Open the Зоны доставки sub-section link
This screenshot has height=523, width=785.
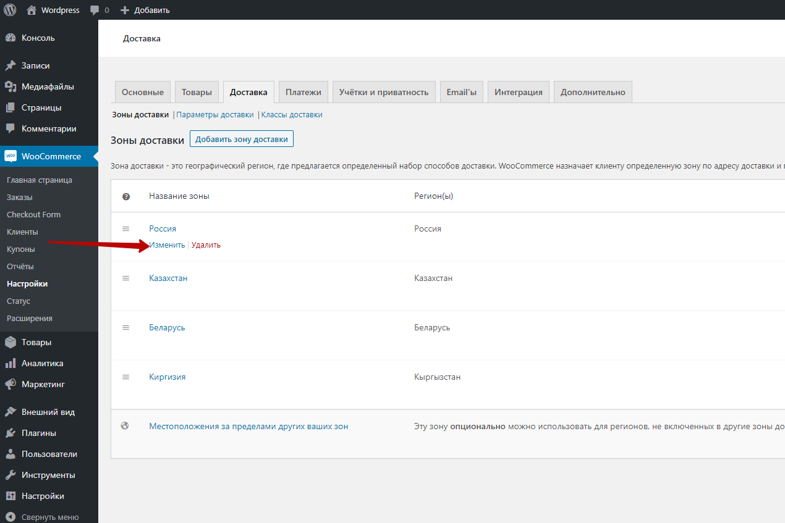click(140, 114)
